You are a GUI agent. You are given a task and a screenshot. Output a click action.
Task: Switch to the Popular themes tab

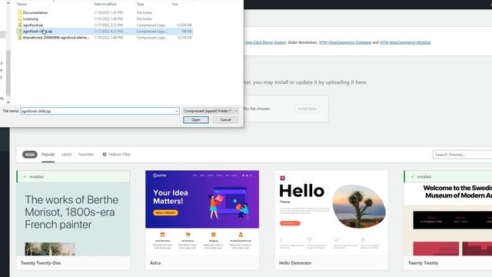pyautogui.click(x=48, y=155)
